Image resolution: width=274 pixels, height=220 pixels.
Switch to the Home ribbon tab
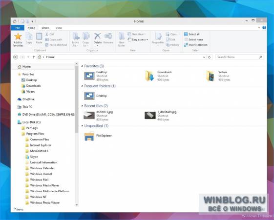pos(31,28)
